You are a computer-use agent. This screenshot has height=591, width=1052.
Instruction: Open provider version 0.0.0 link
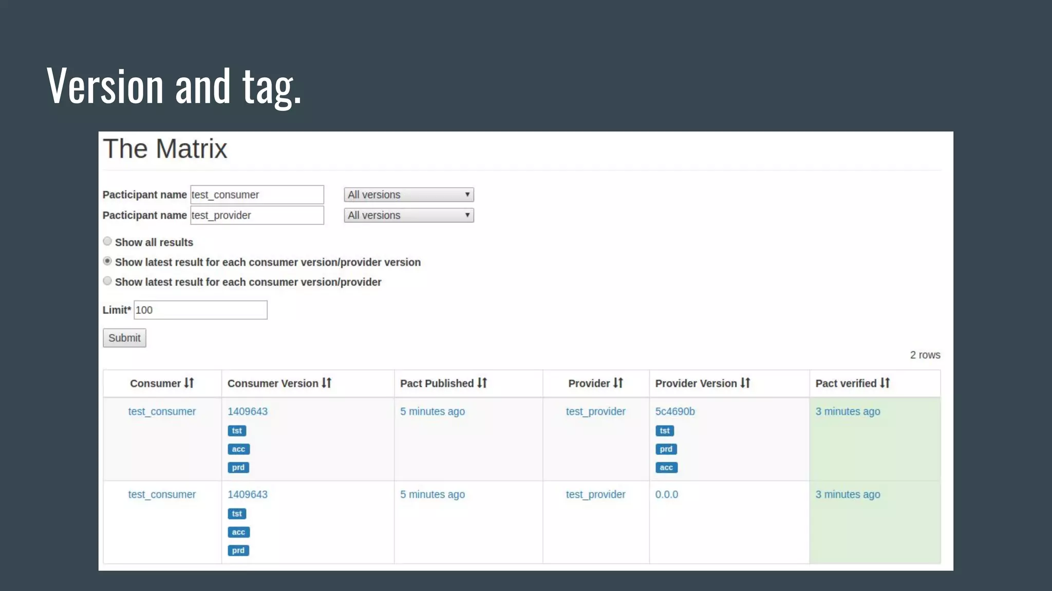coord(666,495)
